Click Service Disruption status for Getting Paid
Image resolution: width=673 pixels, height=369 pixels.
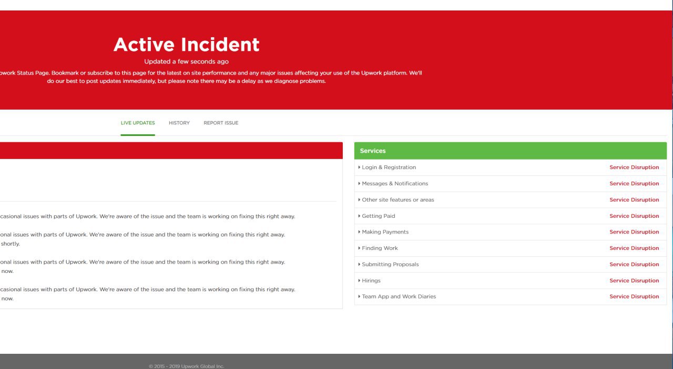[634, 216]
